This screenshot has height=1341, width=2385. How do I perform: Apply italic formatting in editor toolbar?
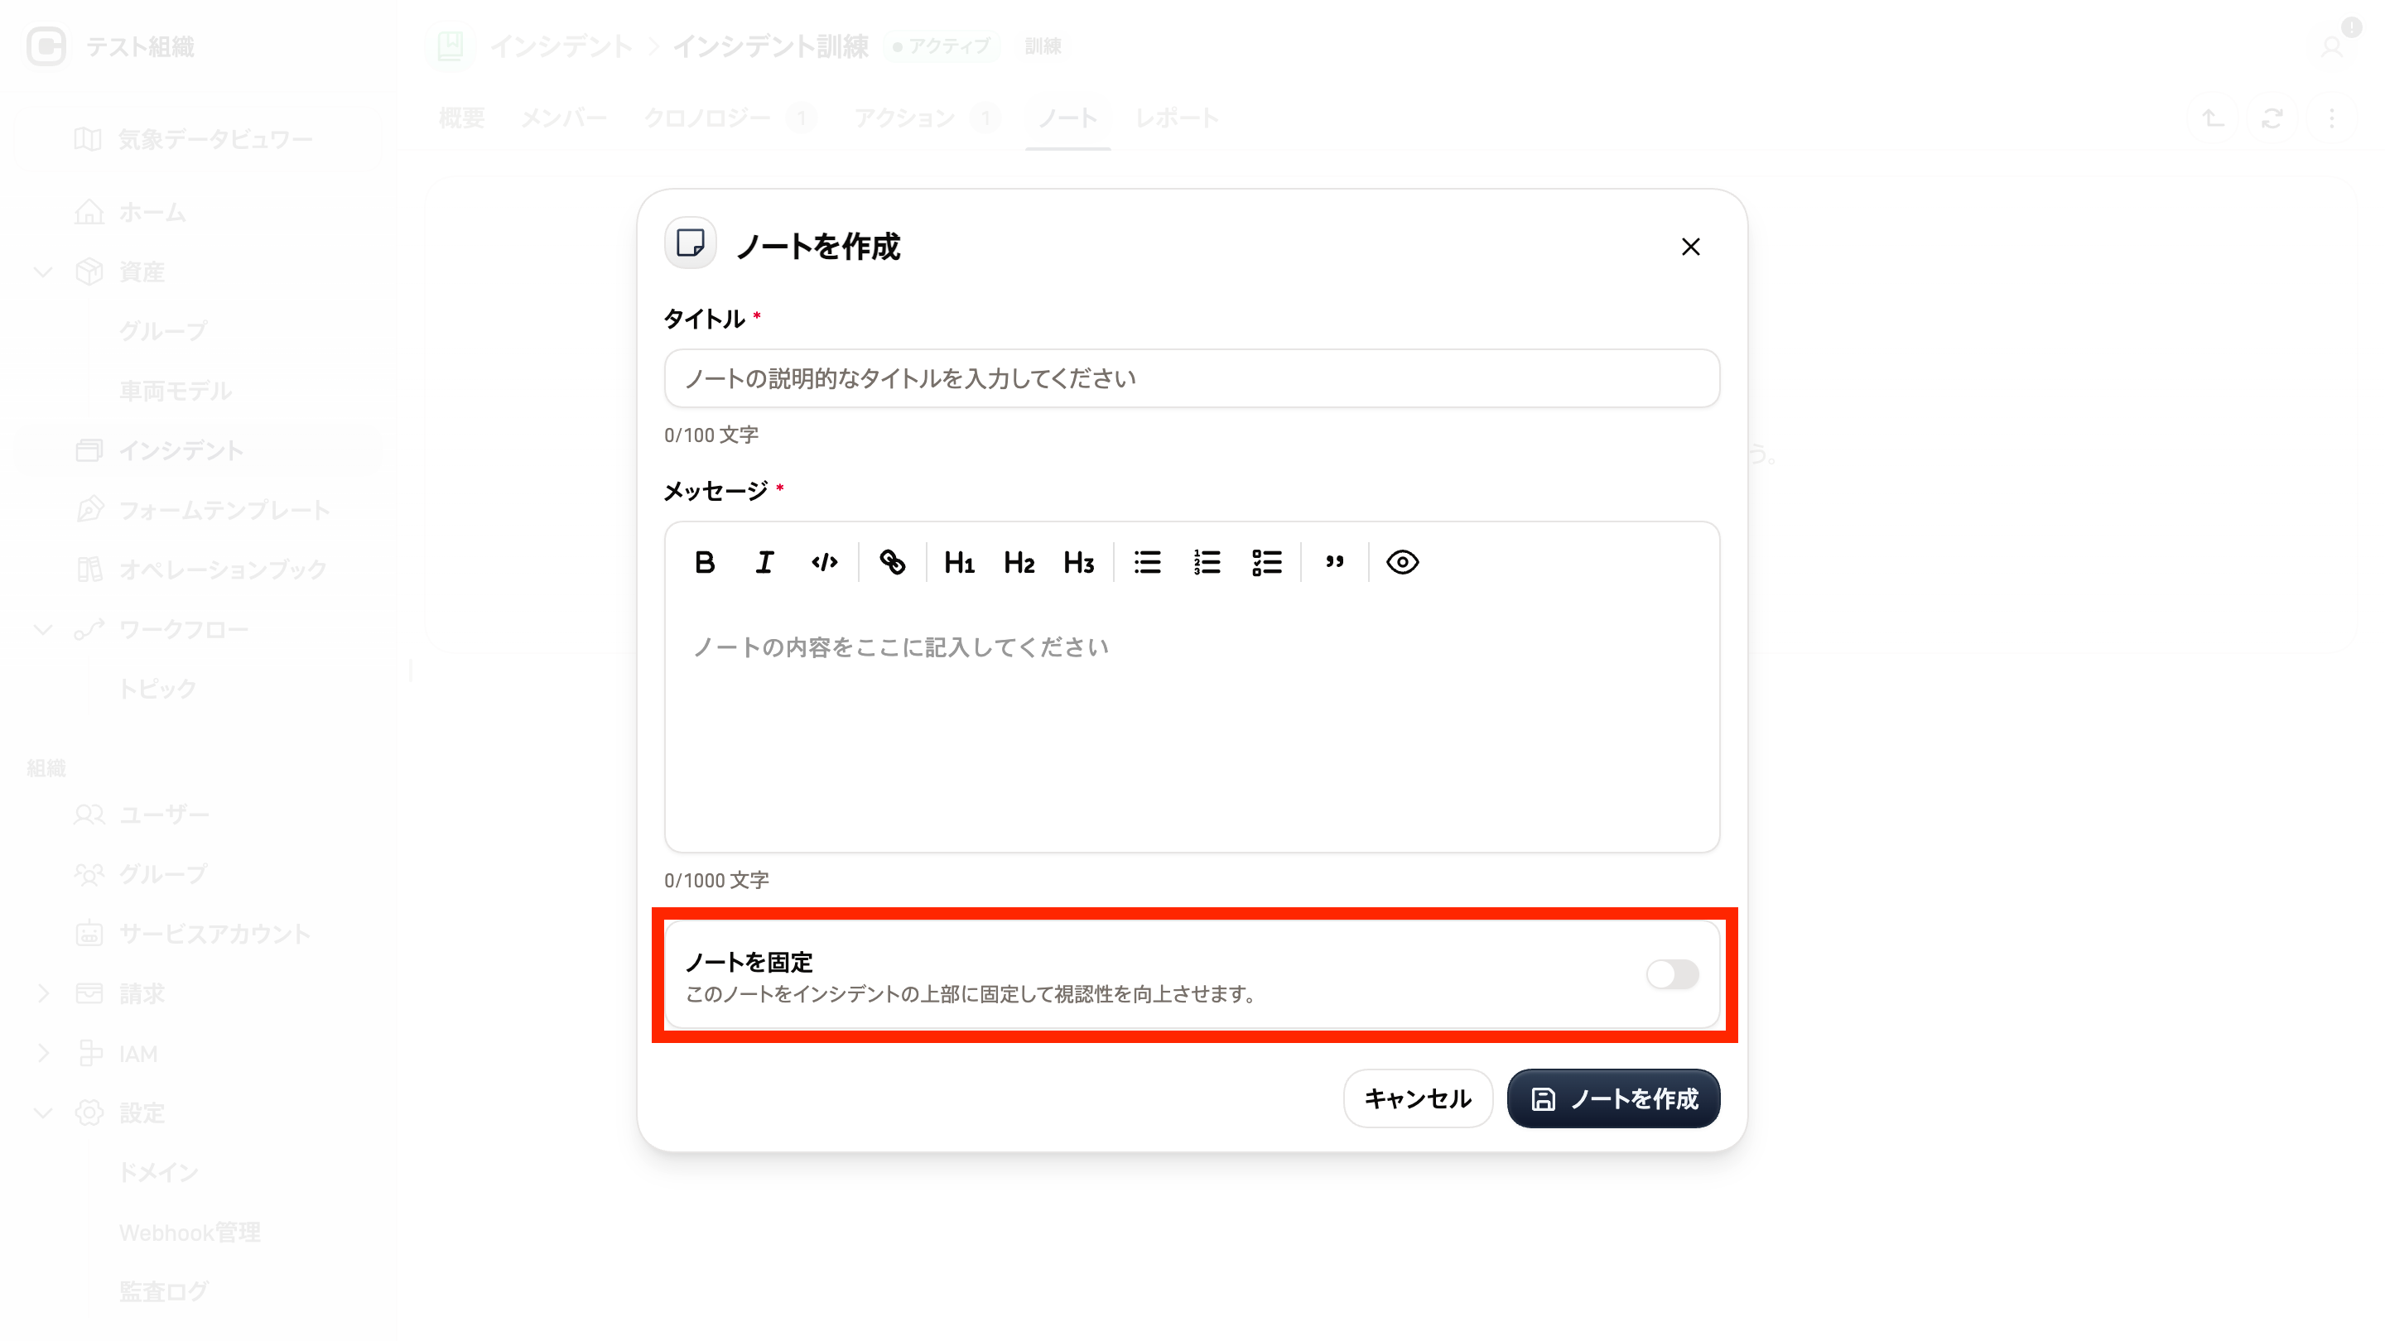click(x=764, y=562)
